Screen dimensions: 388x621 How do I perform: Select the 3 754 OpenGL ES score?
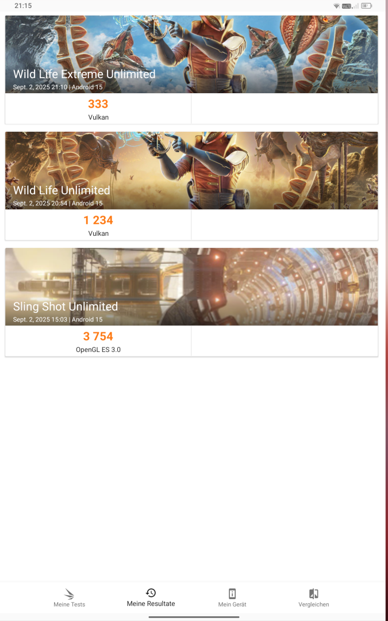[98, 341]
